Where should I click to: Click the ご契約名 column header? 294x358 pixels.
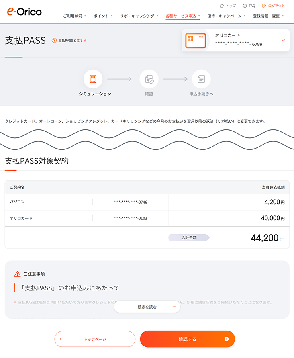17,187
